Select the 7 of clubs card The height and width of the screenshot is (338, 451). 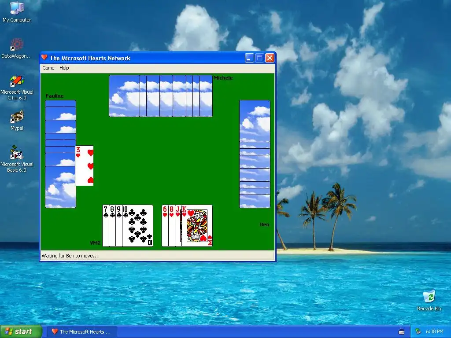106,226
